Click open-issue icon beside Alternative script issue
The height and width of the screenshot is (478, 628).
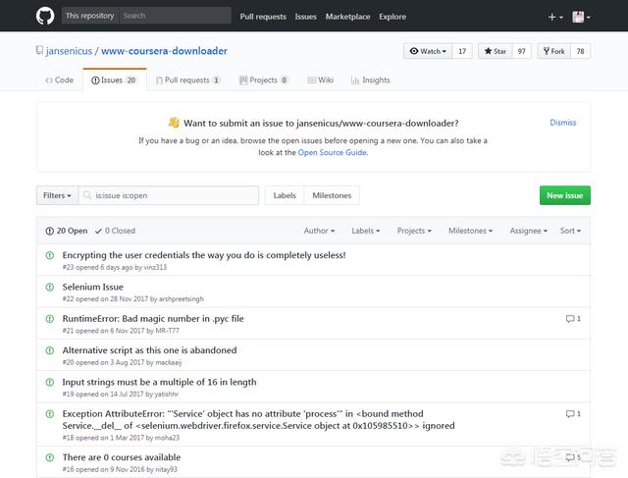pos(50,350)
